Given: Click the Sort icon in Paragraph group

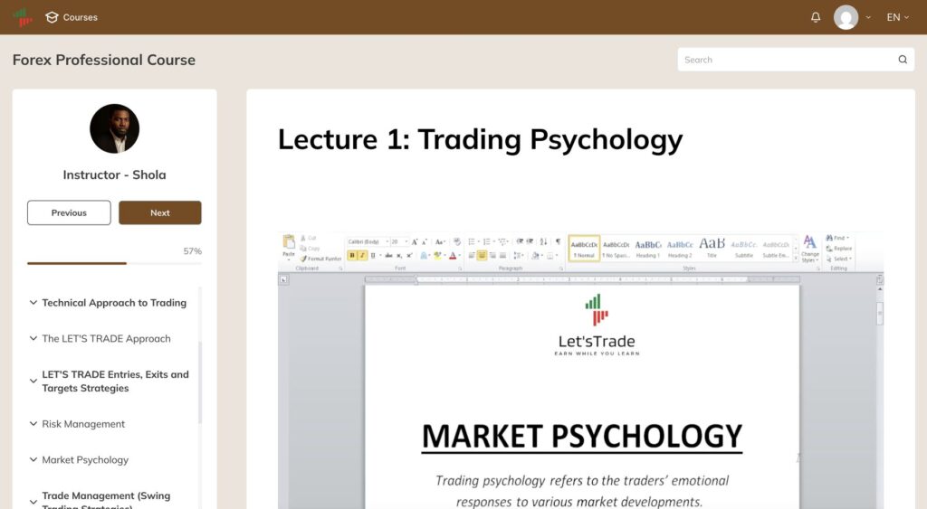Looking at the screenshot, I should 543,242.
